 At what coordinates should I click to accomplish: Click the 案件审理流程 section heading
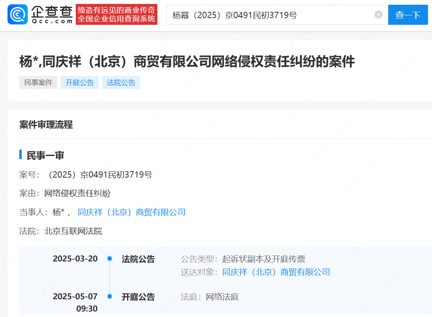[x=46, y=124]
